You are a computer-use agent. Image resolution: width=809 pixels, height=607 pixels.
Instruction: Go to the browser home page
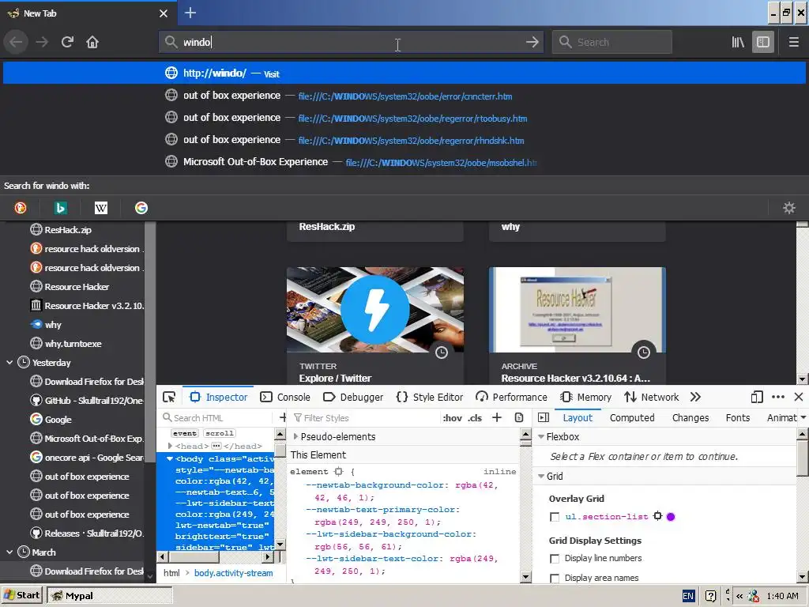pos(92,42)
